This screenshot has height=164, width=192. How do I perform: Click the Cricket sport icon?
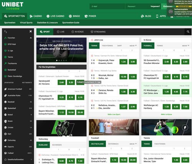click(x=5, y=128)
